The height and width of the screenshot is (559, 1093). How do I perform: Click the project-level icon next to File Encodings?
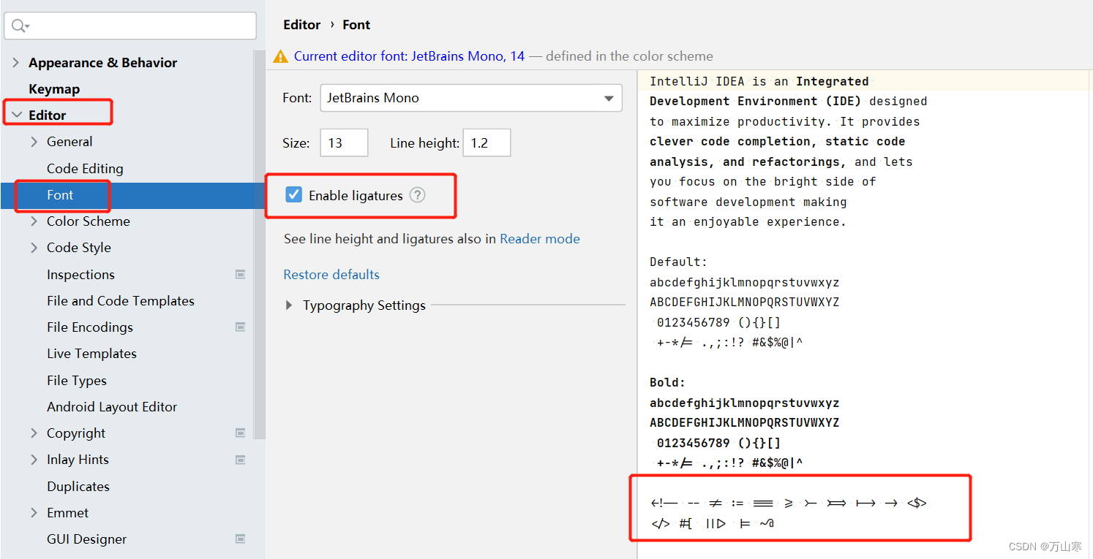coord(240,327)
